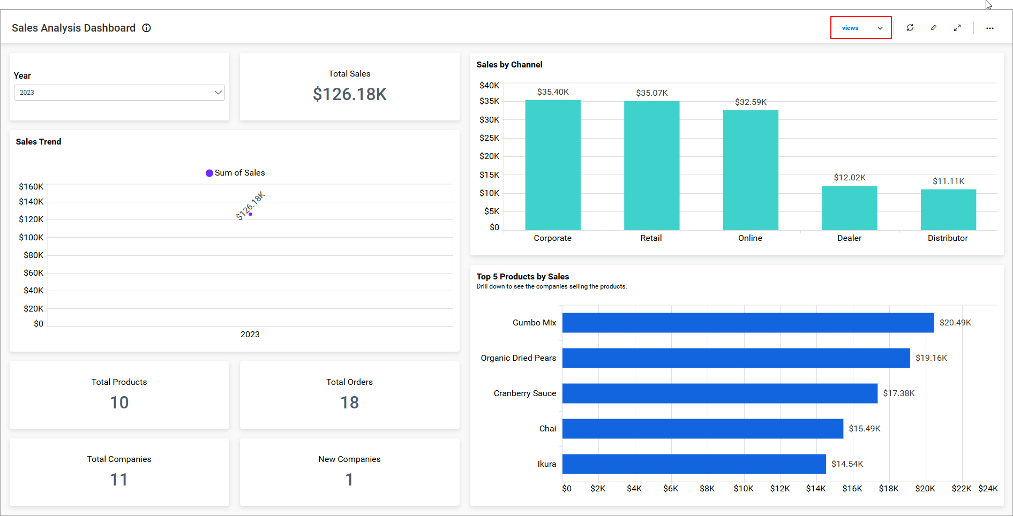Viewport: 1013px width, 516px height.
Task: Click the views button
Action: click(x=850, y=27)
